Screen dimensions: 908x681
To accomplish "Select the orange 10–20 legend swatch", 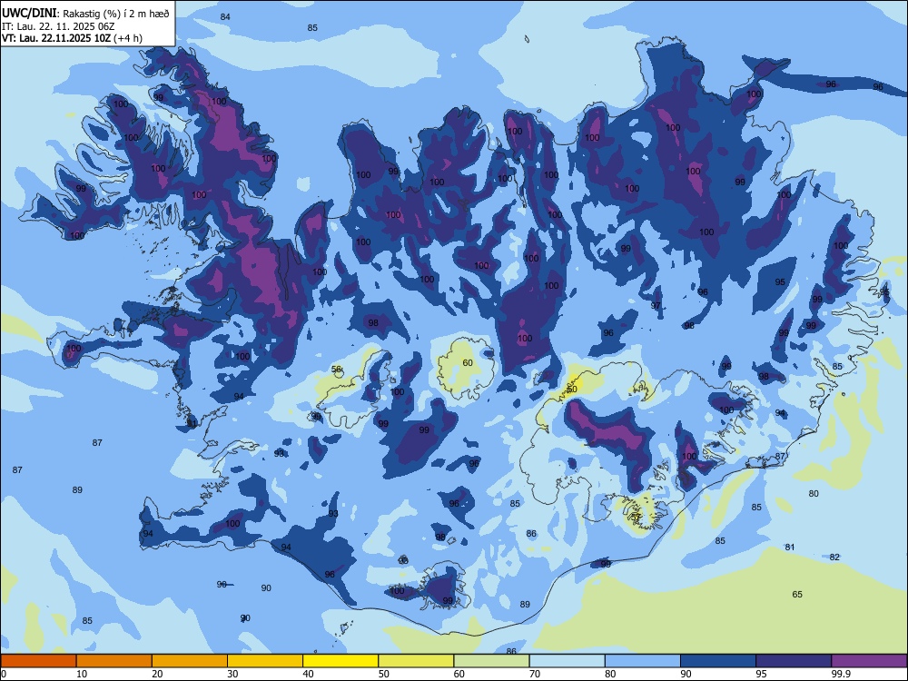I will (x=114, y=661).
